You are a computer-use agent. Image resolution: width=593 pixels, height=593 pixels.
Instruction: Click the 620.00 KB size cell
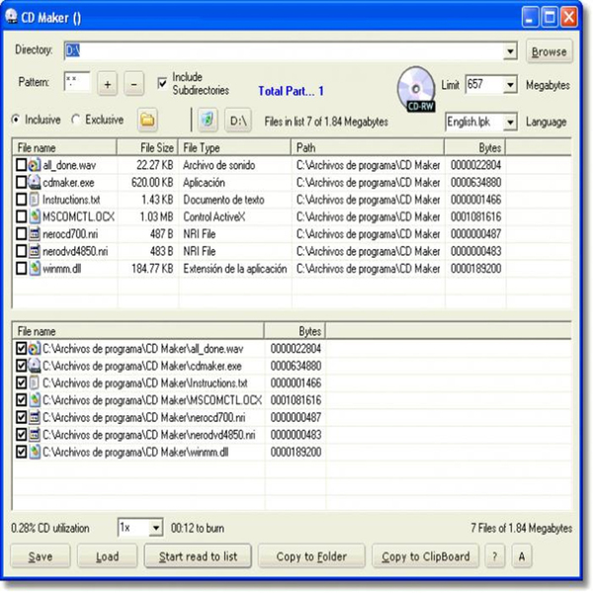click(152, 183)
